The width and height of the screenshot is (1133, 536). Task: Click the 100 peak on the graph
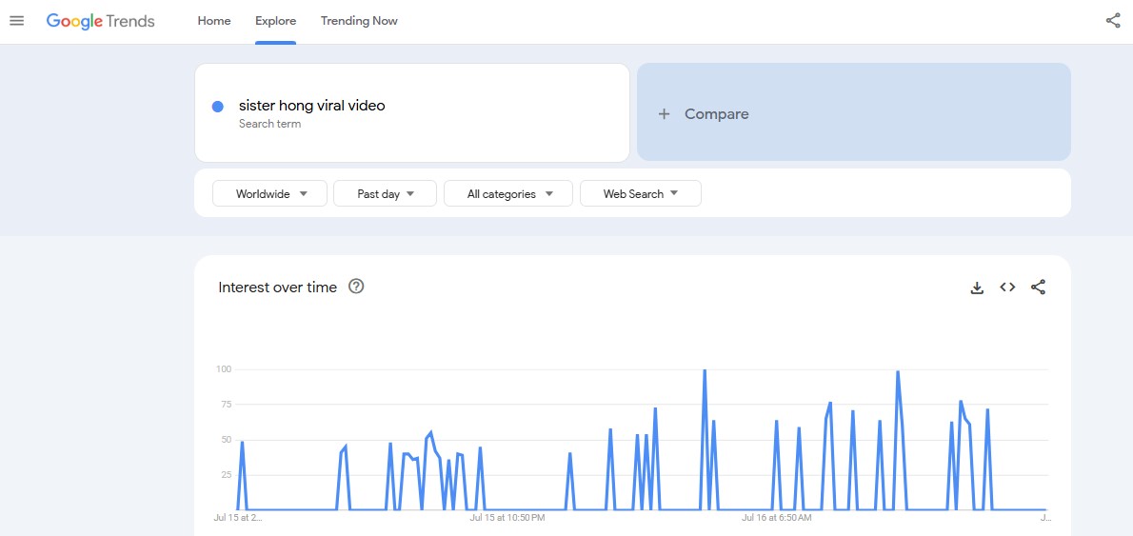tap(705, 369)
